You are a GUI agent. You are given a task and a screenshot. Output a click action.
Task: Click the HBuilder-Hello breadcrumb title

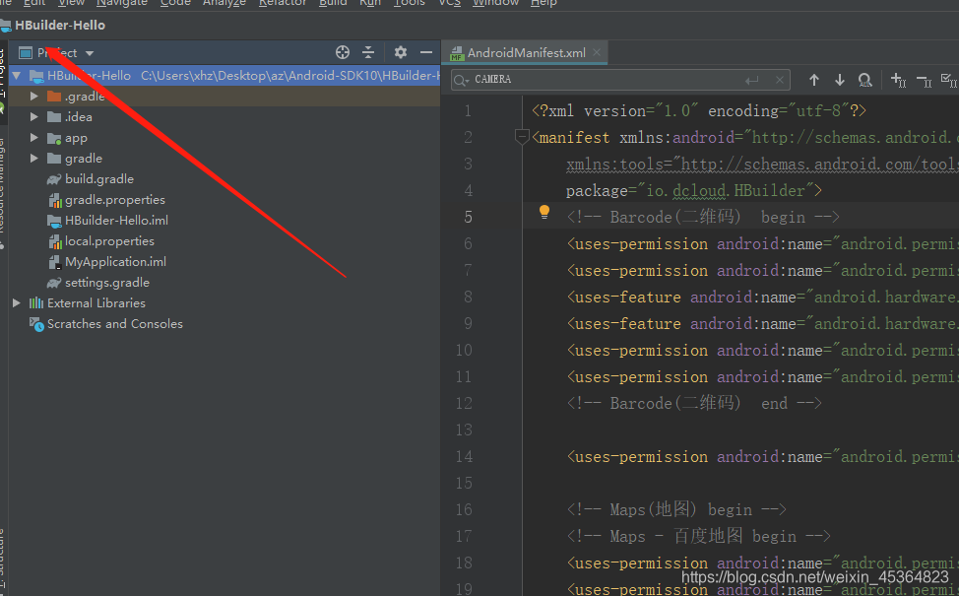(x=60, y=26)
